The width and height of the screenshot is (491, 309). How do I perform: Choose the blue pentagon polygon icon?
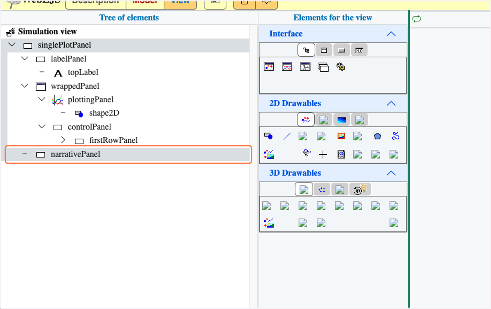377,136
